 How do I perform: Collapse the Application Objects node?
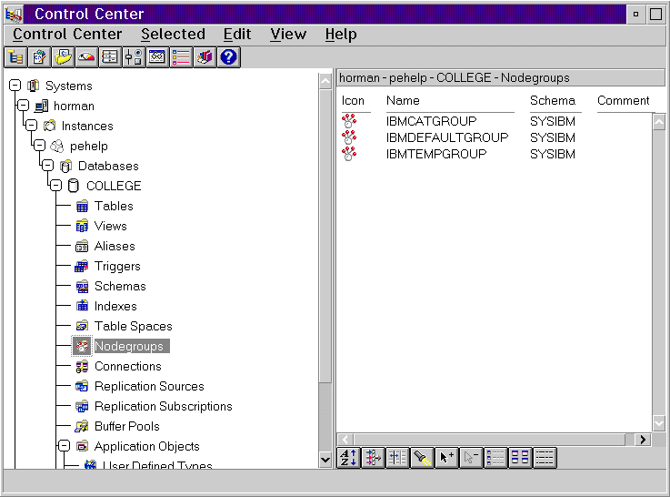point(65,446)
